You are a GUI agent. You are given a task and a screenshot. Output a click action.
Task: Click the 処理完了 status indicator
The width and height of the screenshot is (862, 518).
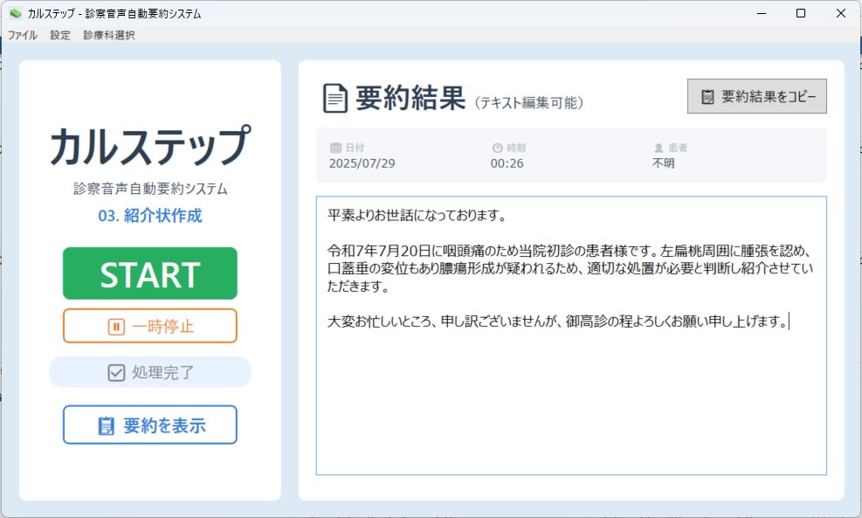(150, 372)
